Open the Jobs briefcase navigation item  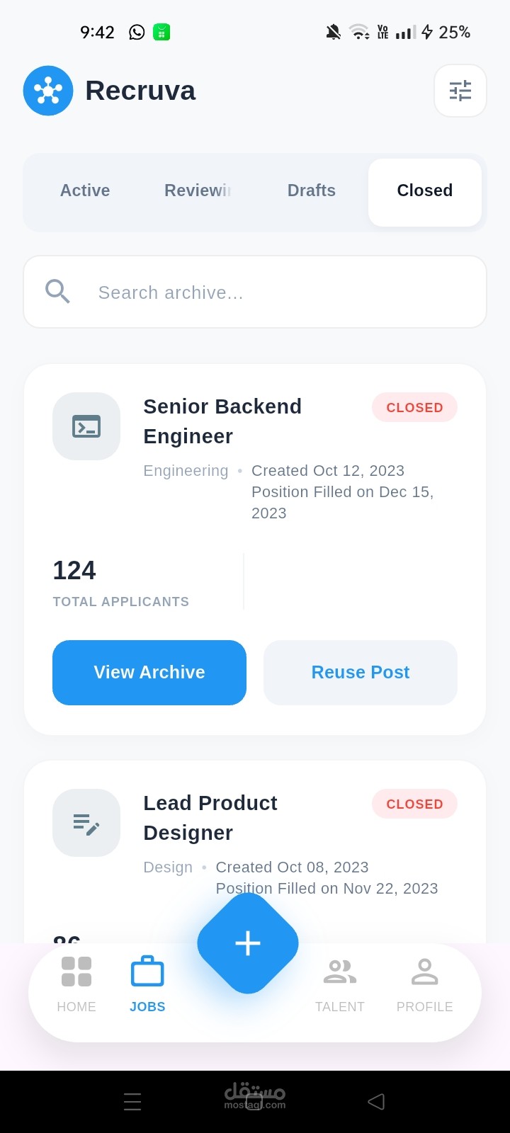(147, 983)
